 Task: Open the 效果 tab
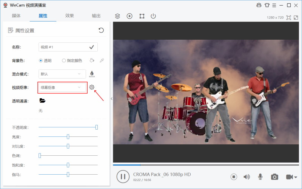click(69, 16)
